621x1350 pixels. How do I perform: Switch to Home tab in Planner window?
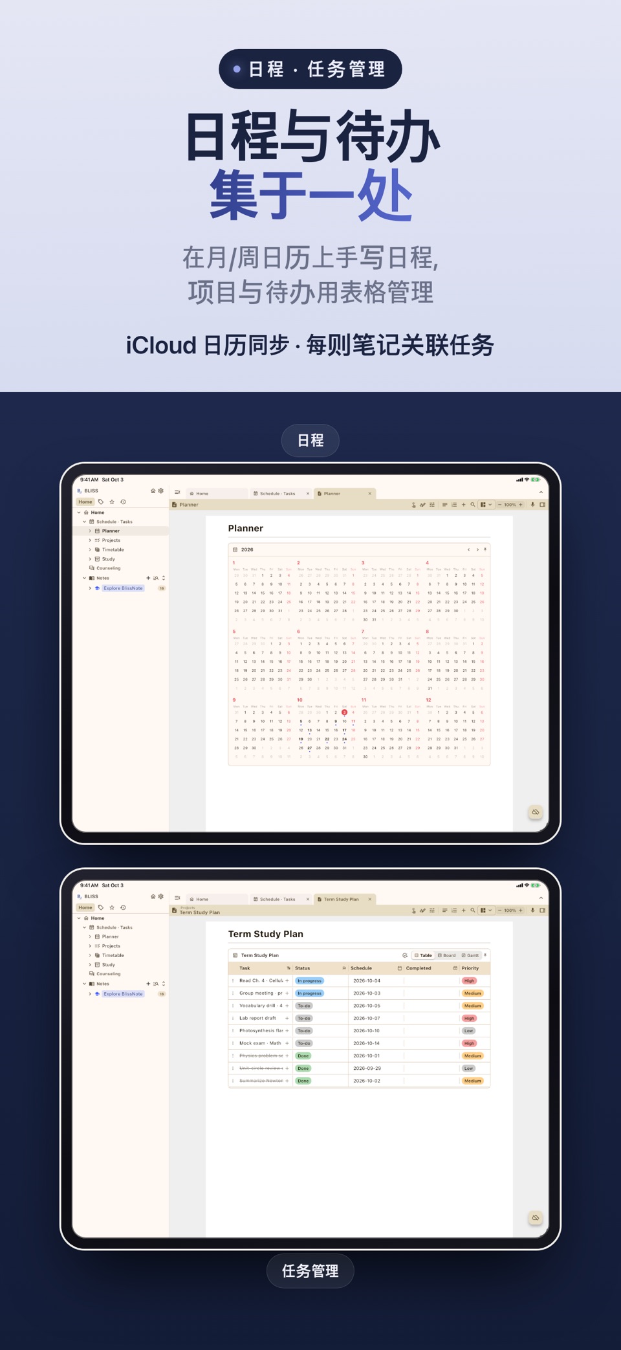coord(217,493)
